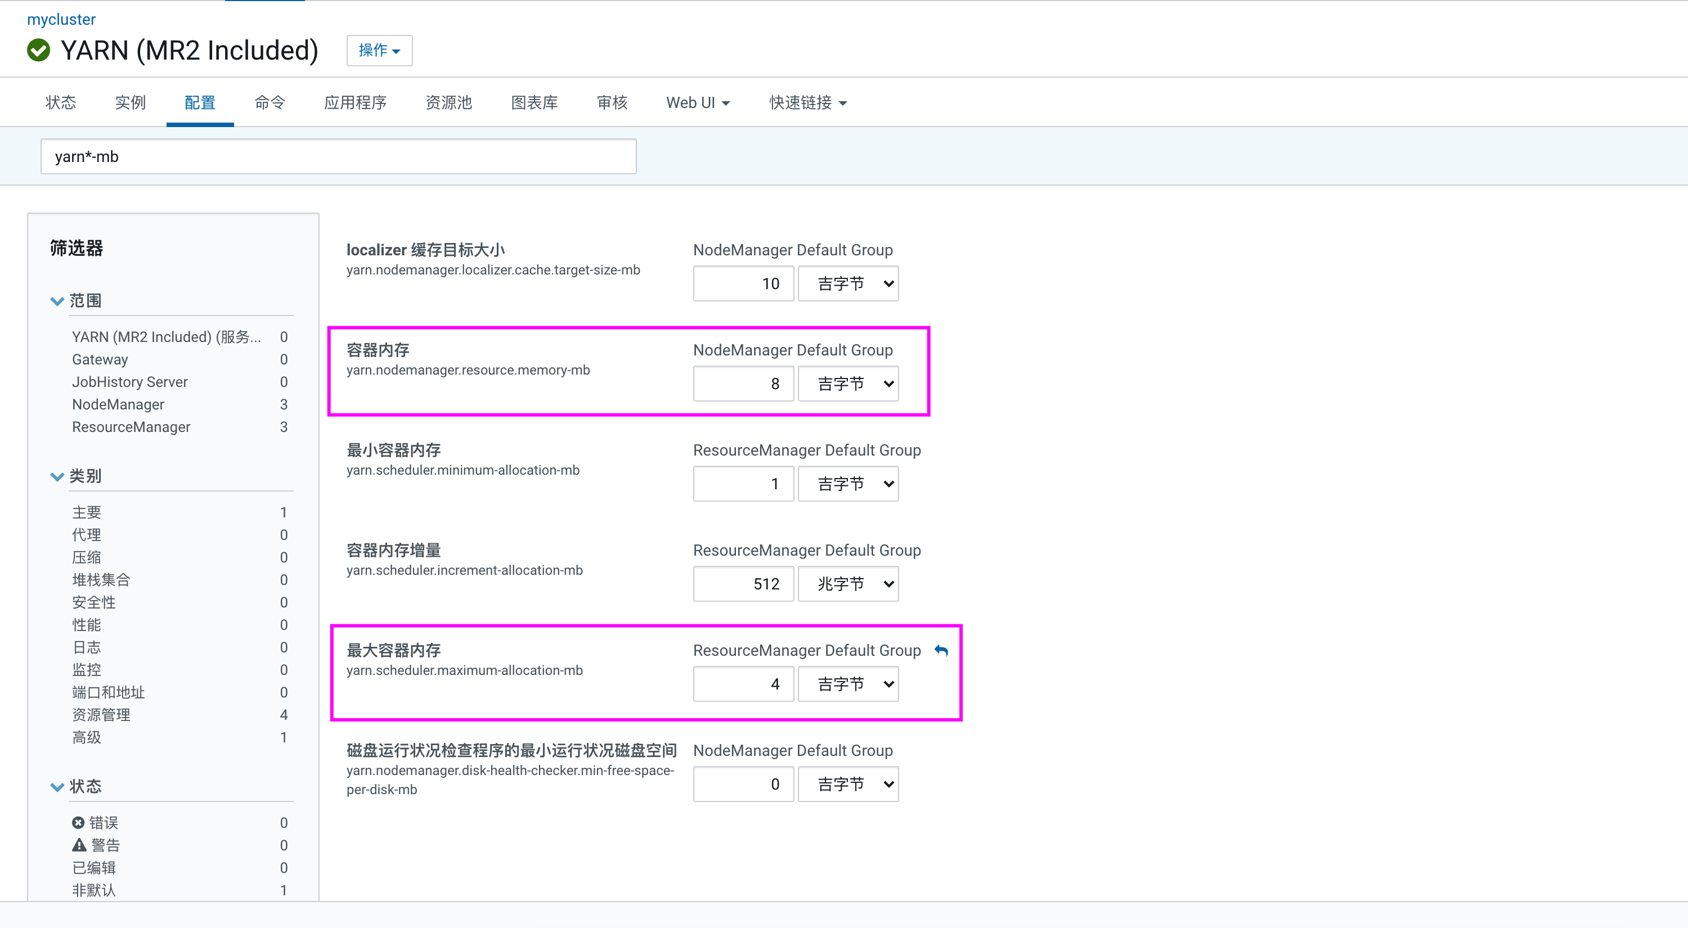Image resolution: width=1688 pixels, height=928 pixels.
Task: Switch to the 资源池 tab
Action: tap(448, 103)
